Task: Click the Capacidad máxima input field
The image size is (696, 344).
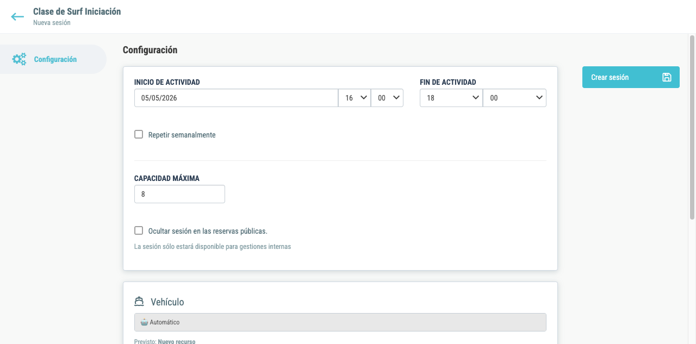Action: (x=179, y=194)
